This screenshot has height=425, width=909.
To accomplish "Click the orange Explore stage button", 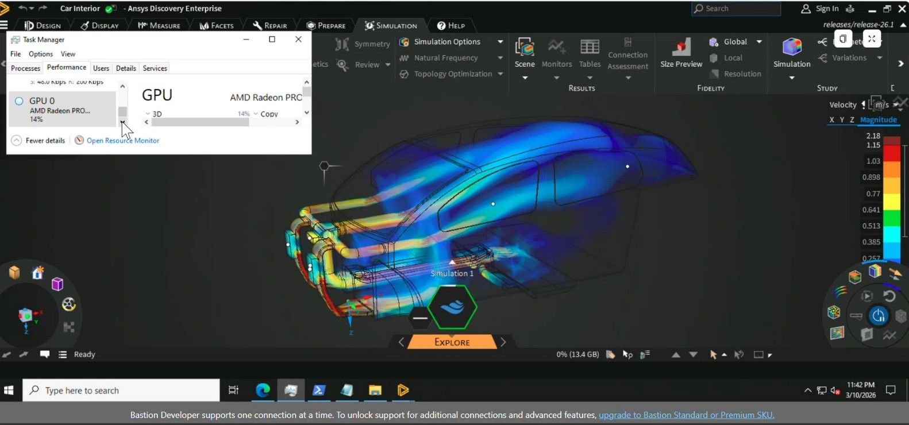I will tap(452, 342).
